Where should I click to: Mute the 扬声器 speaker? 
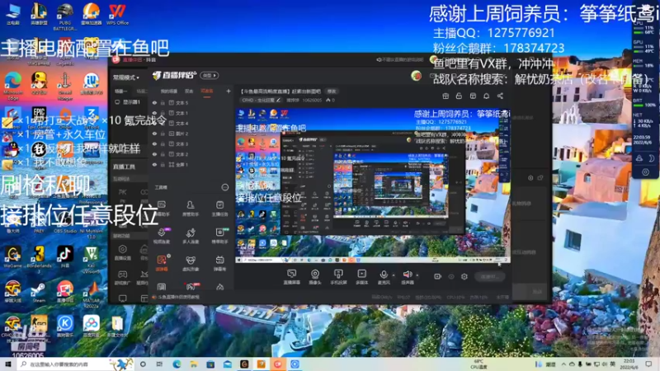click(x=407, y=277)
